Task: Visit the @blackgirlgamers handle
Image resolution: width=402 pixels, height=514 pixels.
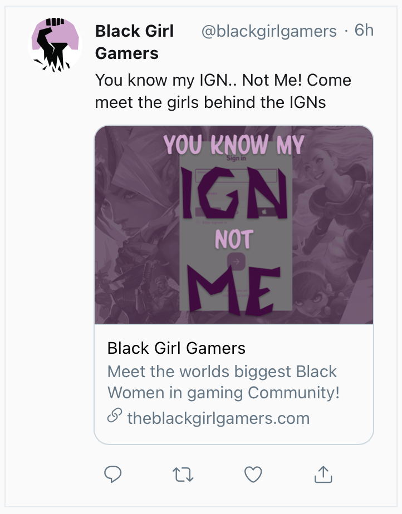Action: (x=269, y=32)
